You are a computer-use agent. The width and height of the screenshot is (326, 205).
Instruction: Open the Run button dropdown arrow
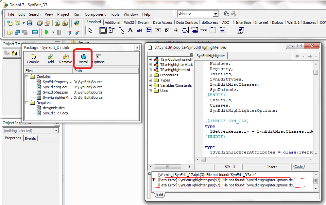(x=53, y=32)
